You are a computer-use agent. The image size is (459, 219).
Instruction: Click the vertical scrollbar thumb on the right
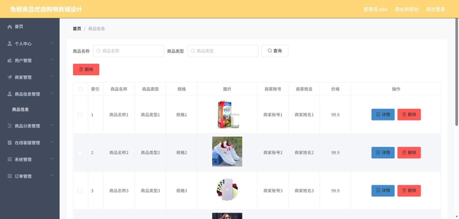[x=457, y=72]
